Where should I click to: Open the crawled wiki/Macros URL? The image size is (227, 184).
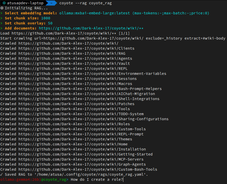pos(75,84)
